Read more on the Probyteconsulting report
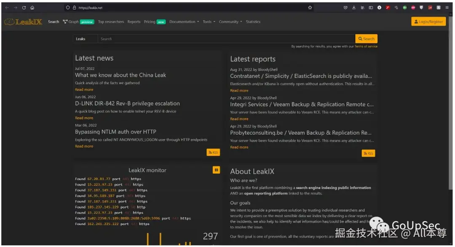This screenshot has height=247, width=455. pyautogui.click(x=239, y=147)
